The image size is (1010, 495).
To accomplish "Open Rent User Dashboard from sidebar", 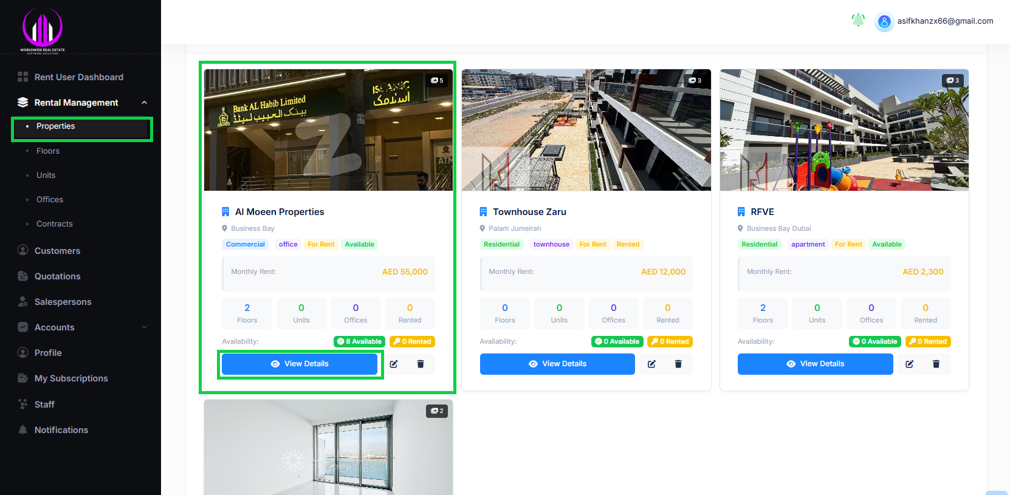I will point(78,77).
